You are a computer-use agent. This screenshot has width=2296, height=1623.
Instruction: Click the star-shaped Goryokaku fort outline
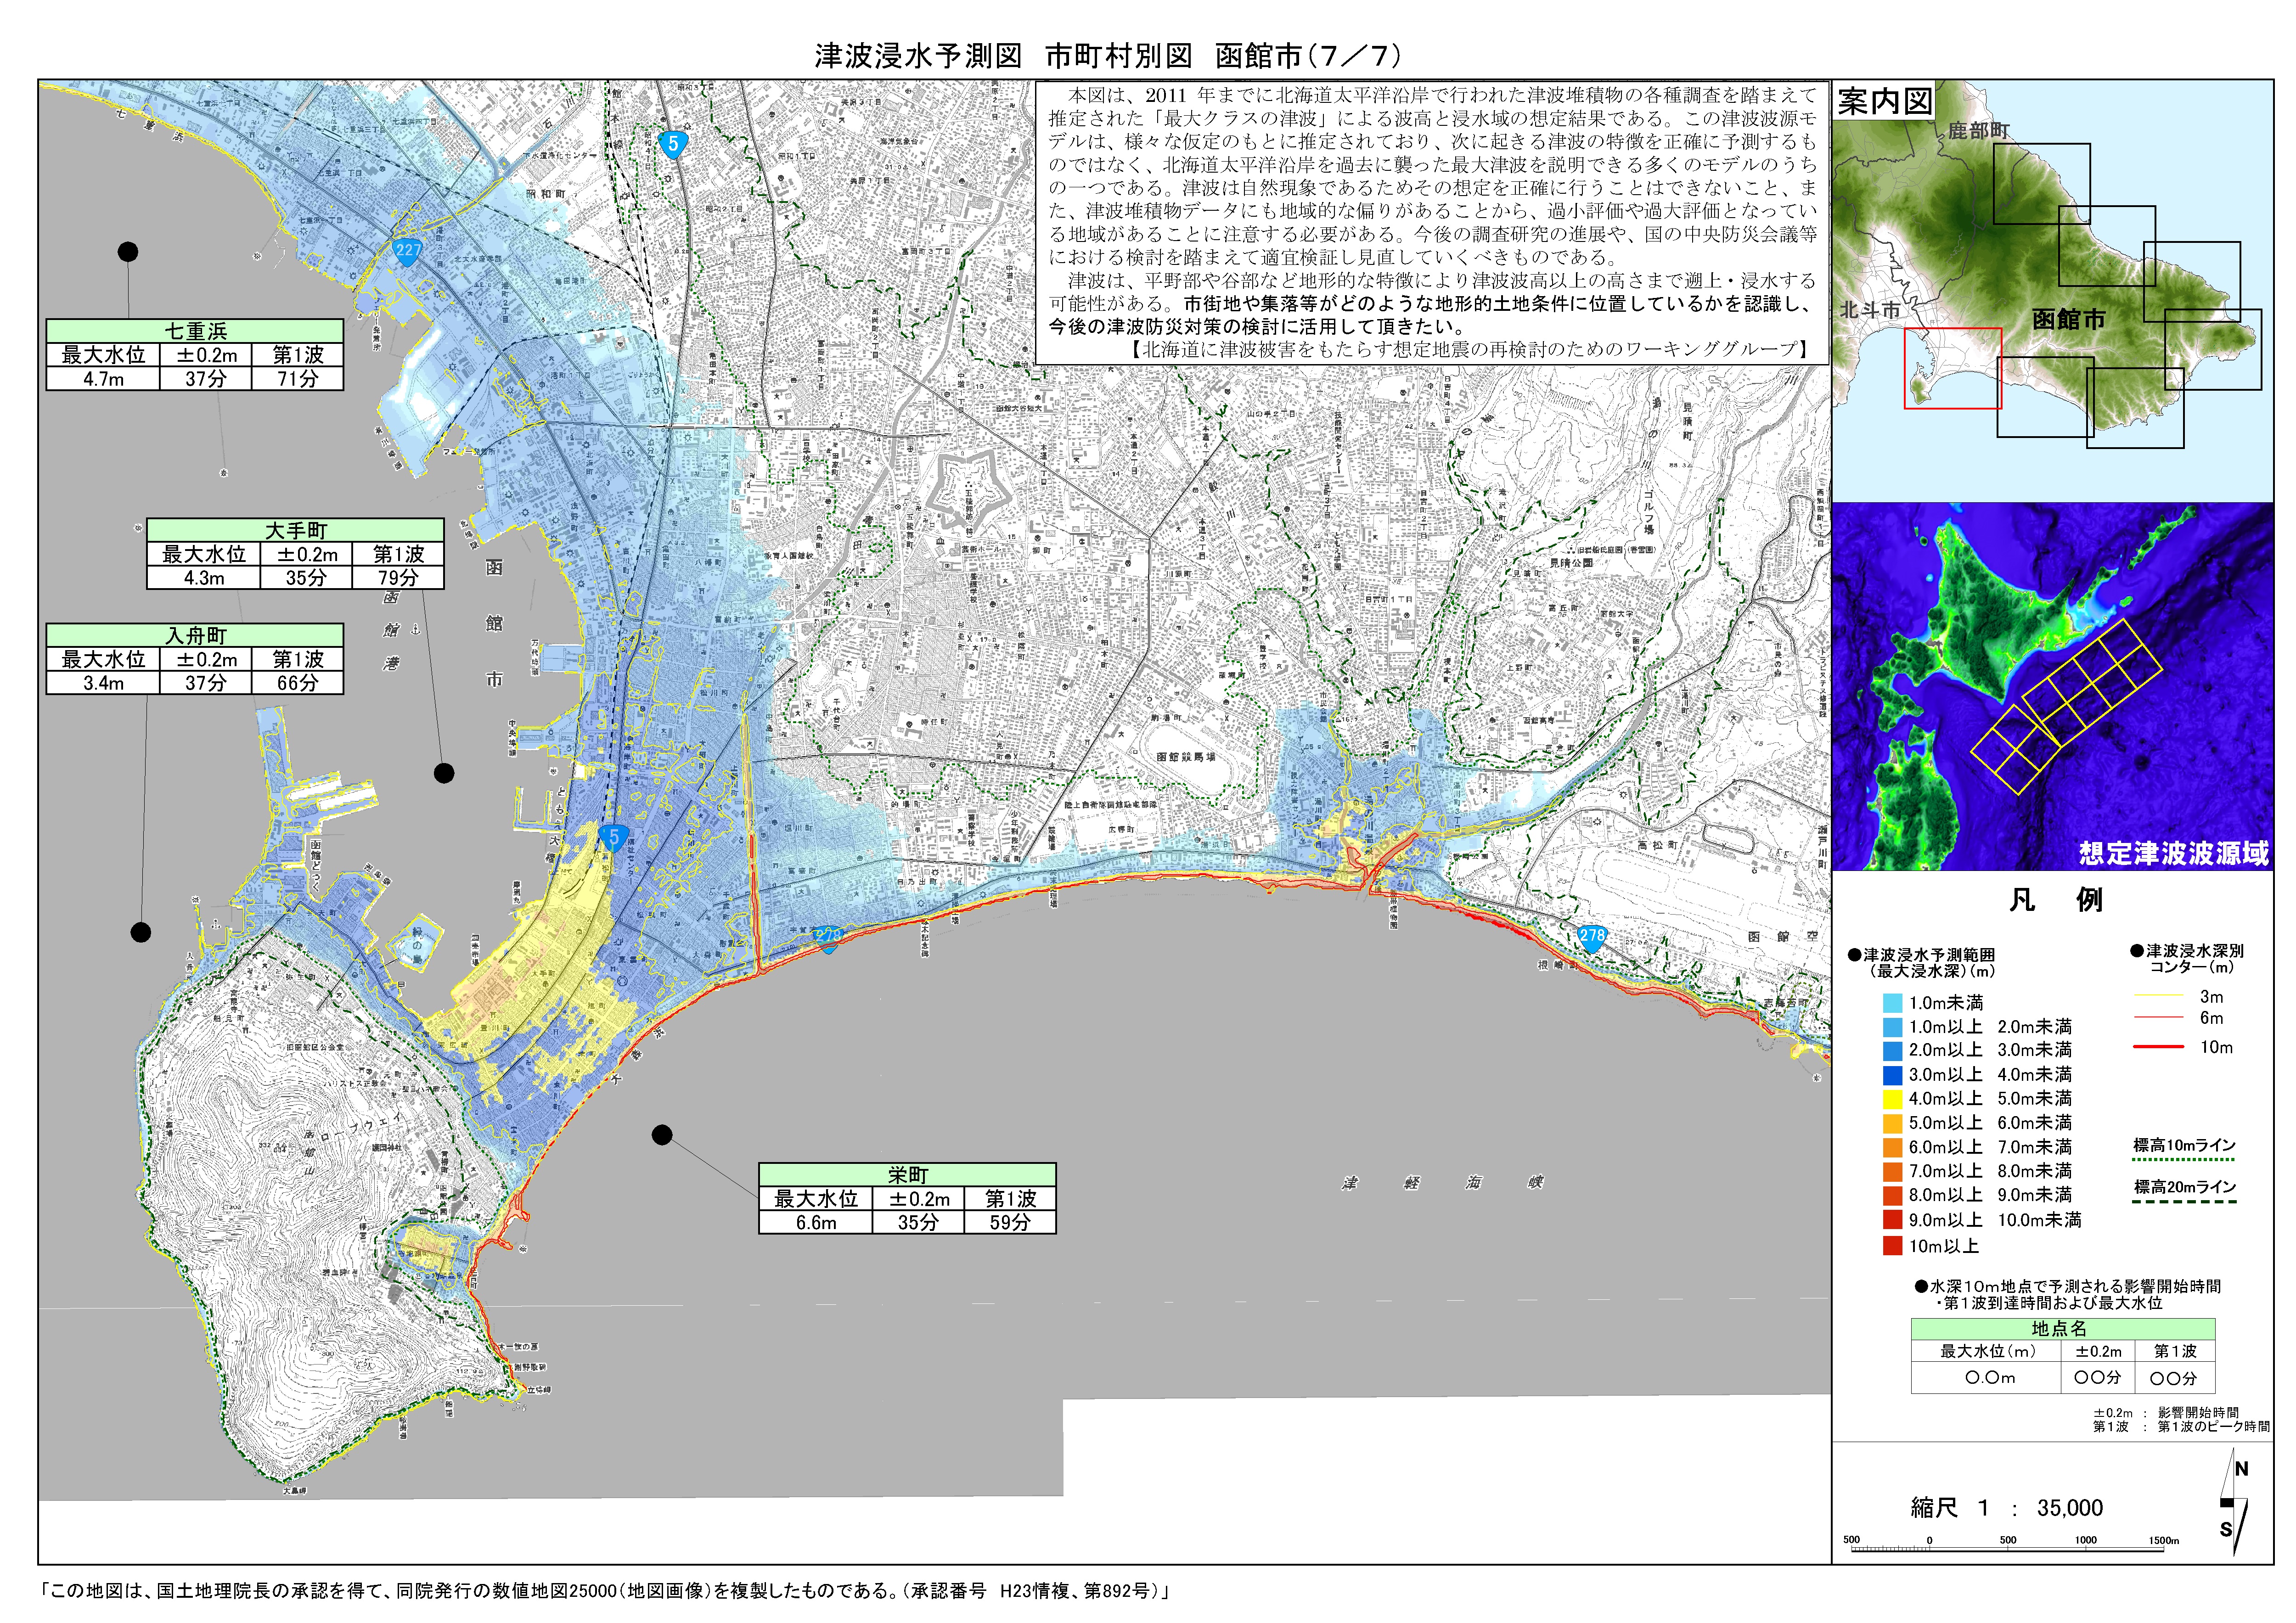(967, 491)
